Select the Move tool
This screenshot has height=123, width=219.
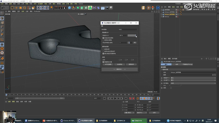click(16, 8)
